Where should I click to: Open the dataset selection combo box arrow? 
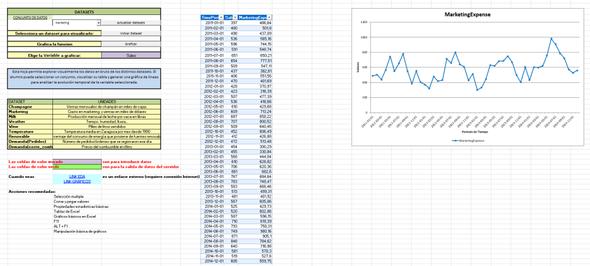(99, 22)
